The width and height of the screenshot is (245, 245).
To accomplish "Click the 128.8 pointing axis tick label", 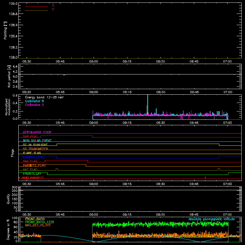I will coord(13,14).
